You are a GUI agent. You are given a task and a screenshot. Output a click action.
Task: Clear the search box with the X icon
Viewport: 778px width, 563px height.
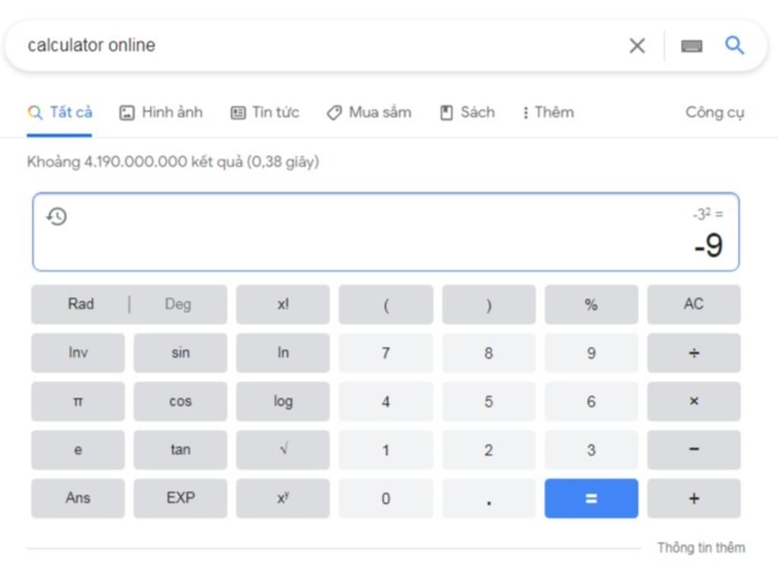[x=637, y=46]
